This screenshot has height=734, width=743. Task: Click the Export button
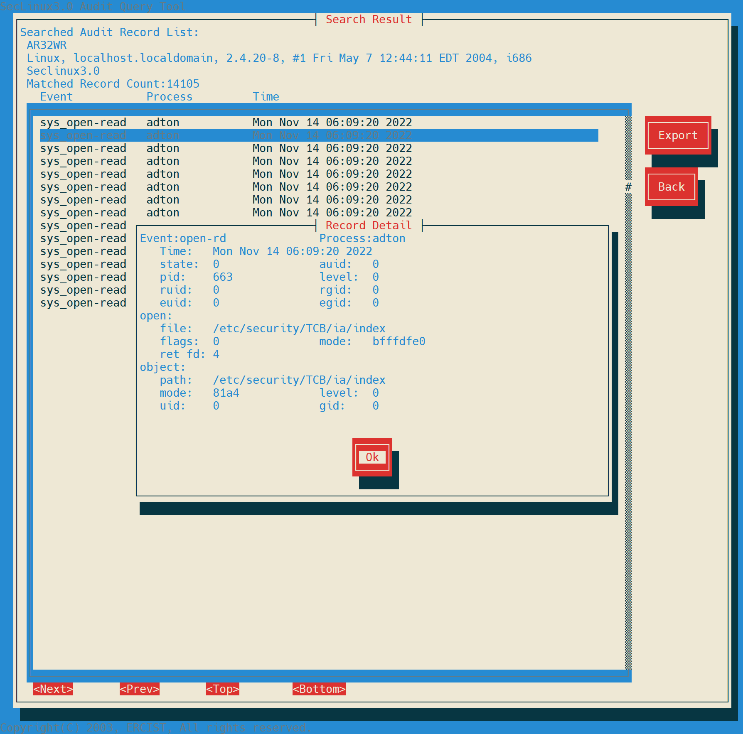(x=678, y=135)
